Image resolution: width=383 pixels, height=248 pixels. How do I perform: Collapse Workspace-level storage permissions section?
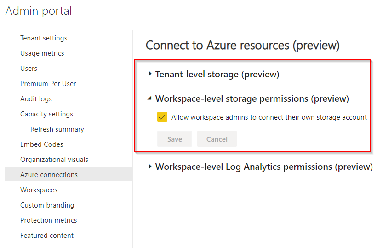(150, 98)
